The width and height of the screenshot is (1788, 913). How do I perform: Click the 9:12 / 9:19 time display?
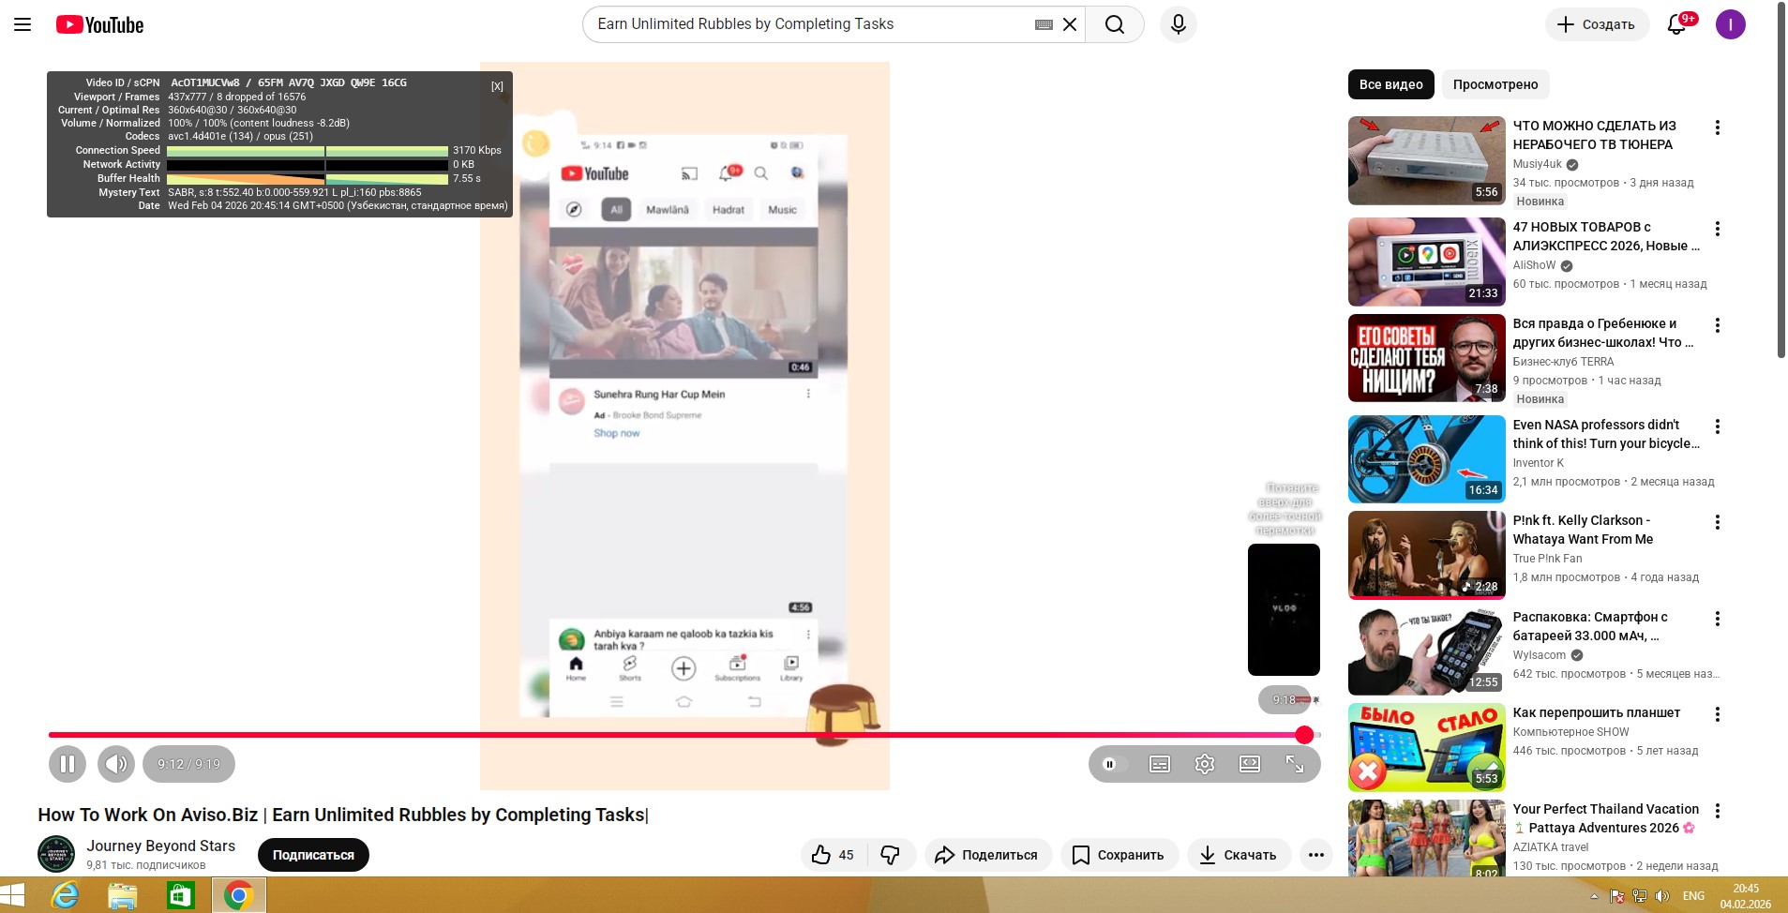tap(188, 764)
